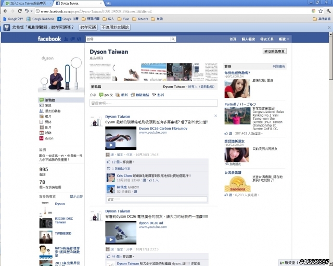
Task: Bookmark this page with the star icon
Action: coord(321,11)
